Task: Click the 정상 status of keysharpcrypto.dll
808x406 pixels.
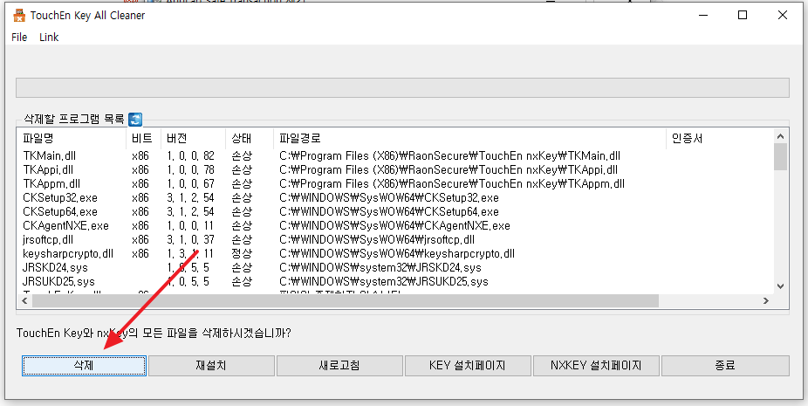Action: [242, 253]
